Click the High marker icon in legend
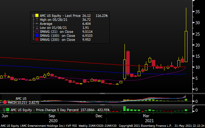Image resolution: width=205 pixels, height=128 pixels. pos(37,20)
